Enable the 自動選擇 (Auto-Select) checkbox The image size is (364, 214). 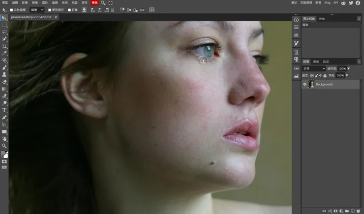[11, 10]
